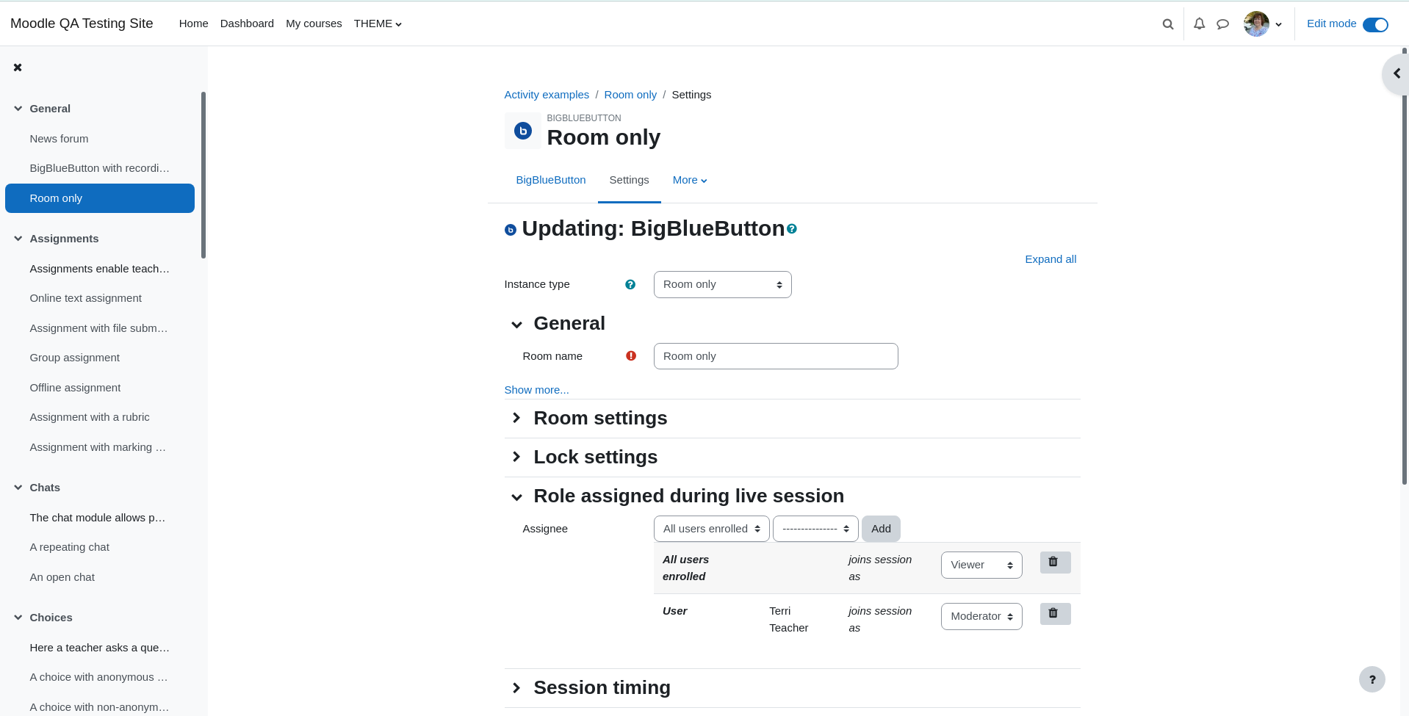Open the messaging speech bubble icon
This screenshot has width=1409, height=716.
point(1222,24)
